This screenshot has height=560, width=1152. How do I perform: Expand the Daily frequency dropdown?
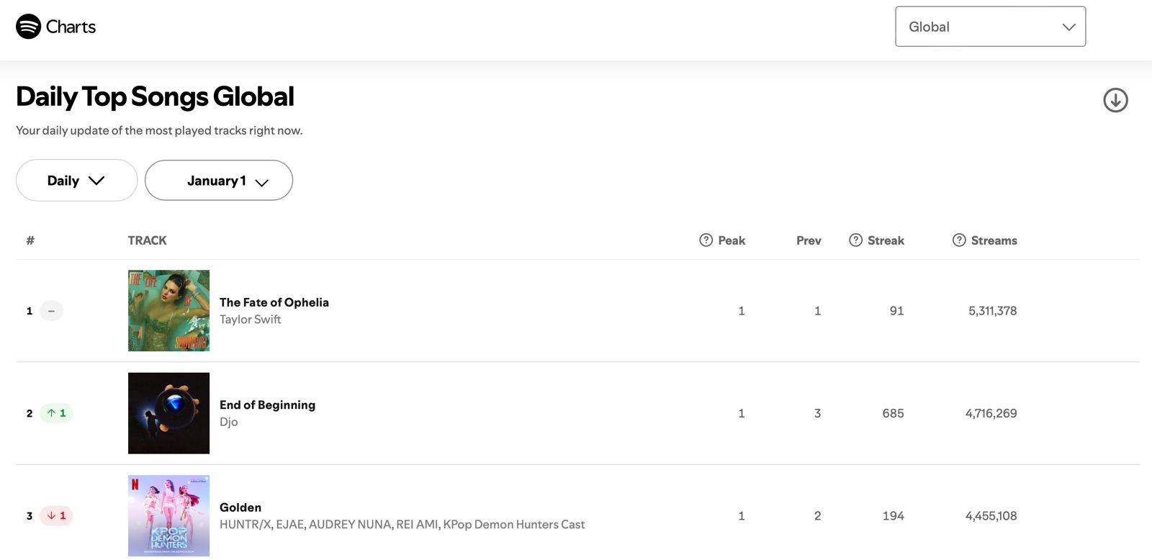click(x=76, y=181)
